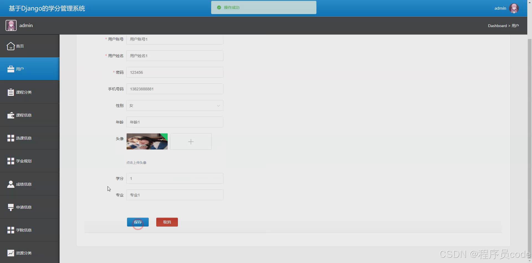Click the admin avatar in the sidebar header
The image size is (532, 263).
click(11, 25)
